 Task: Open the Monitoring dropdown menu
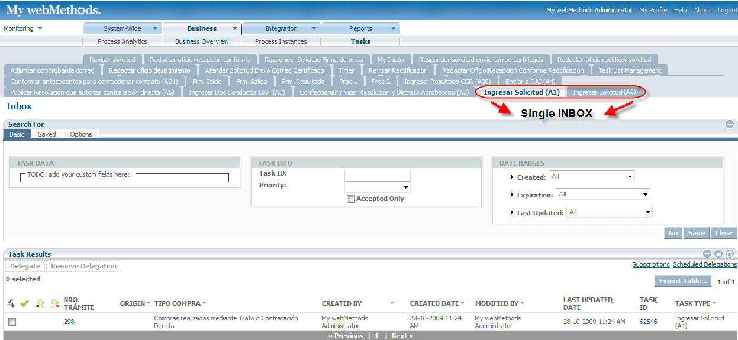click(23, 28)
